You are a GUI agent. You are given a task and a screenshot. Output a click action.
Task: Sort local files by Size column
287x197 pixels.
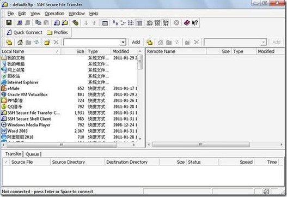73,51
